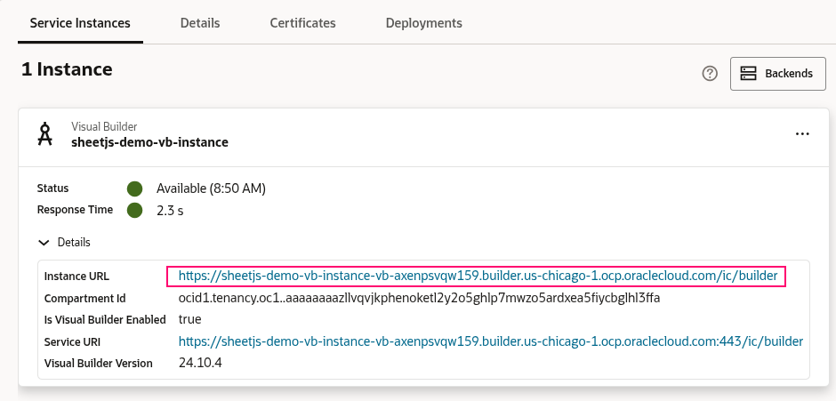Image resolution: width=836 pixels, height=401 pixels.
Task: Open the Certificates tab
Action: pyautogui.click(x=303, y=23)
